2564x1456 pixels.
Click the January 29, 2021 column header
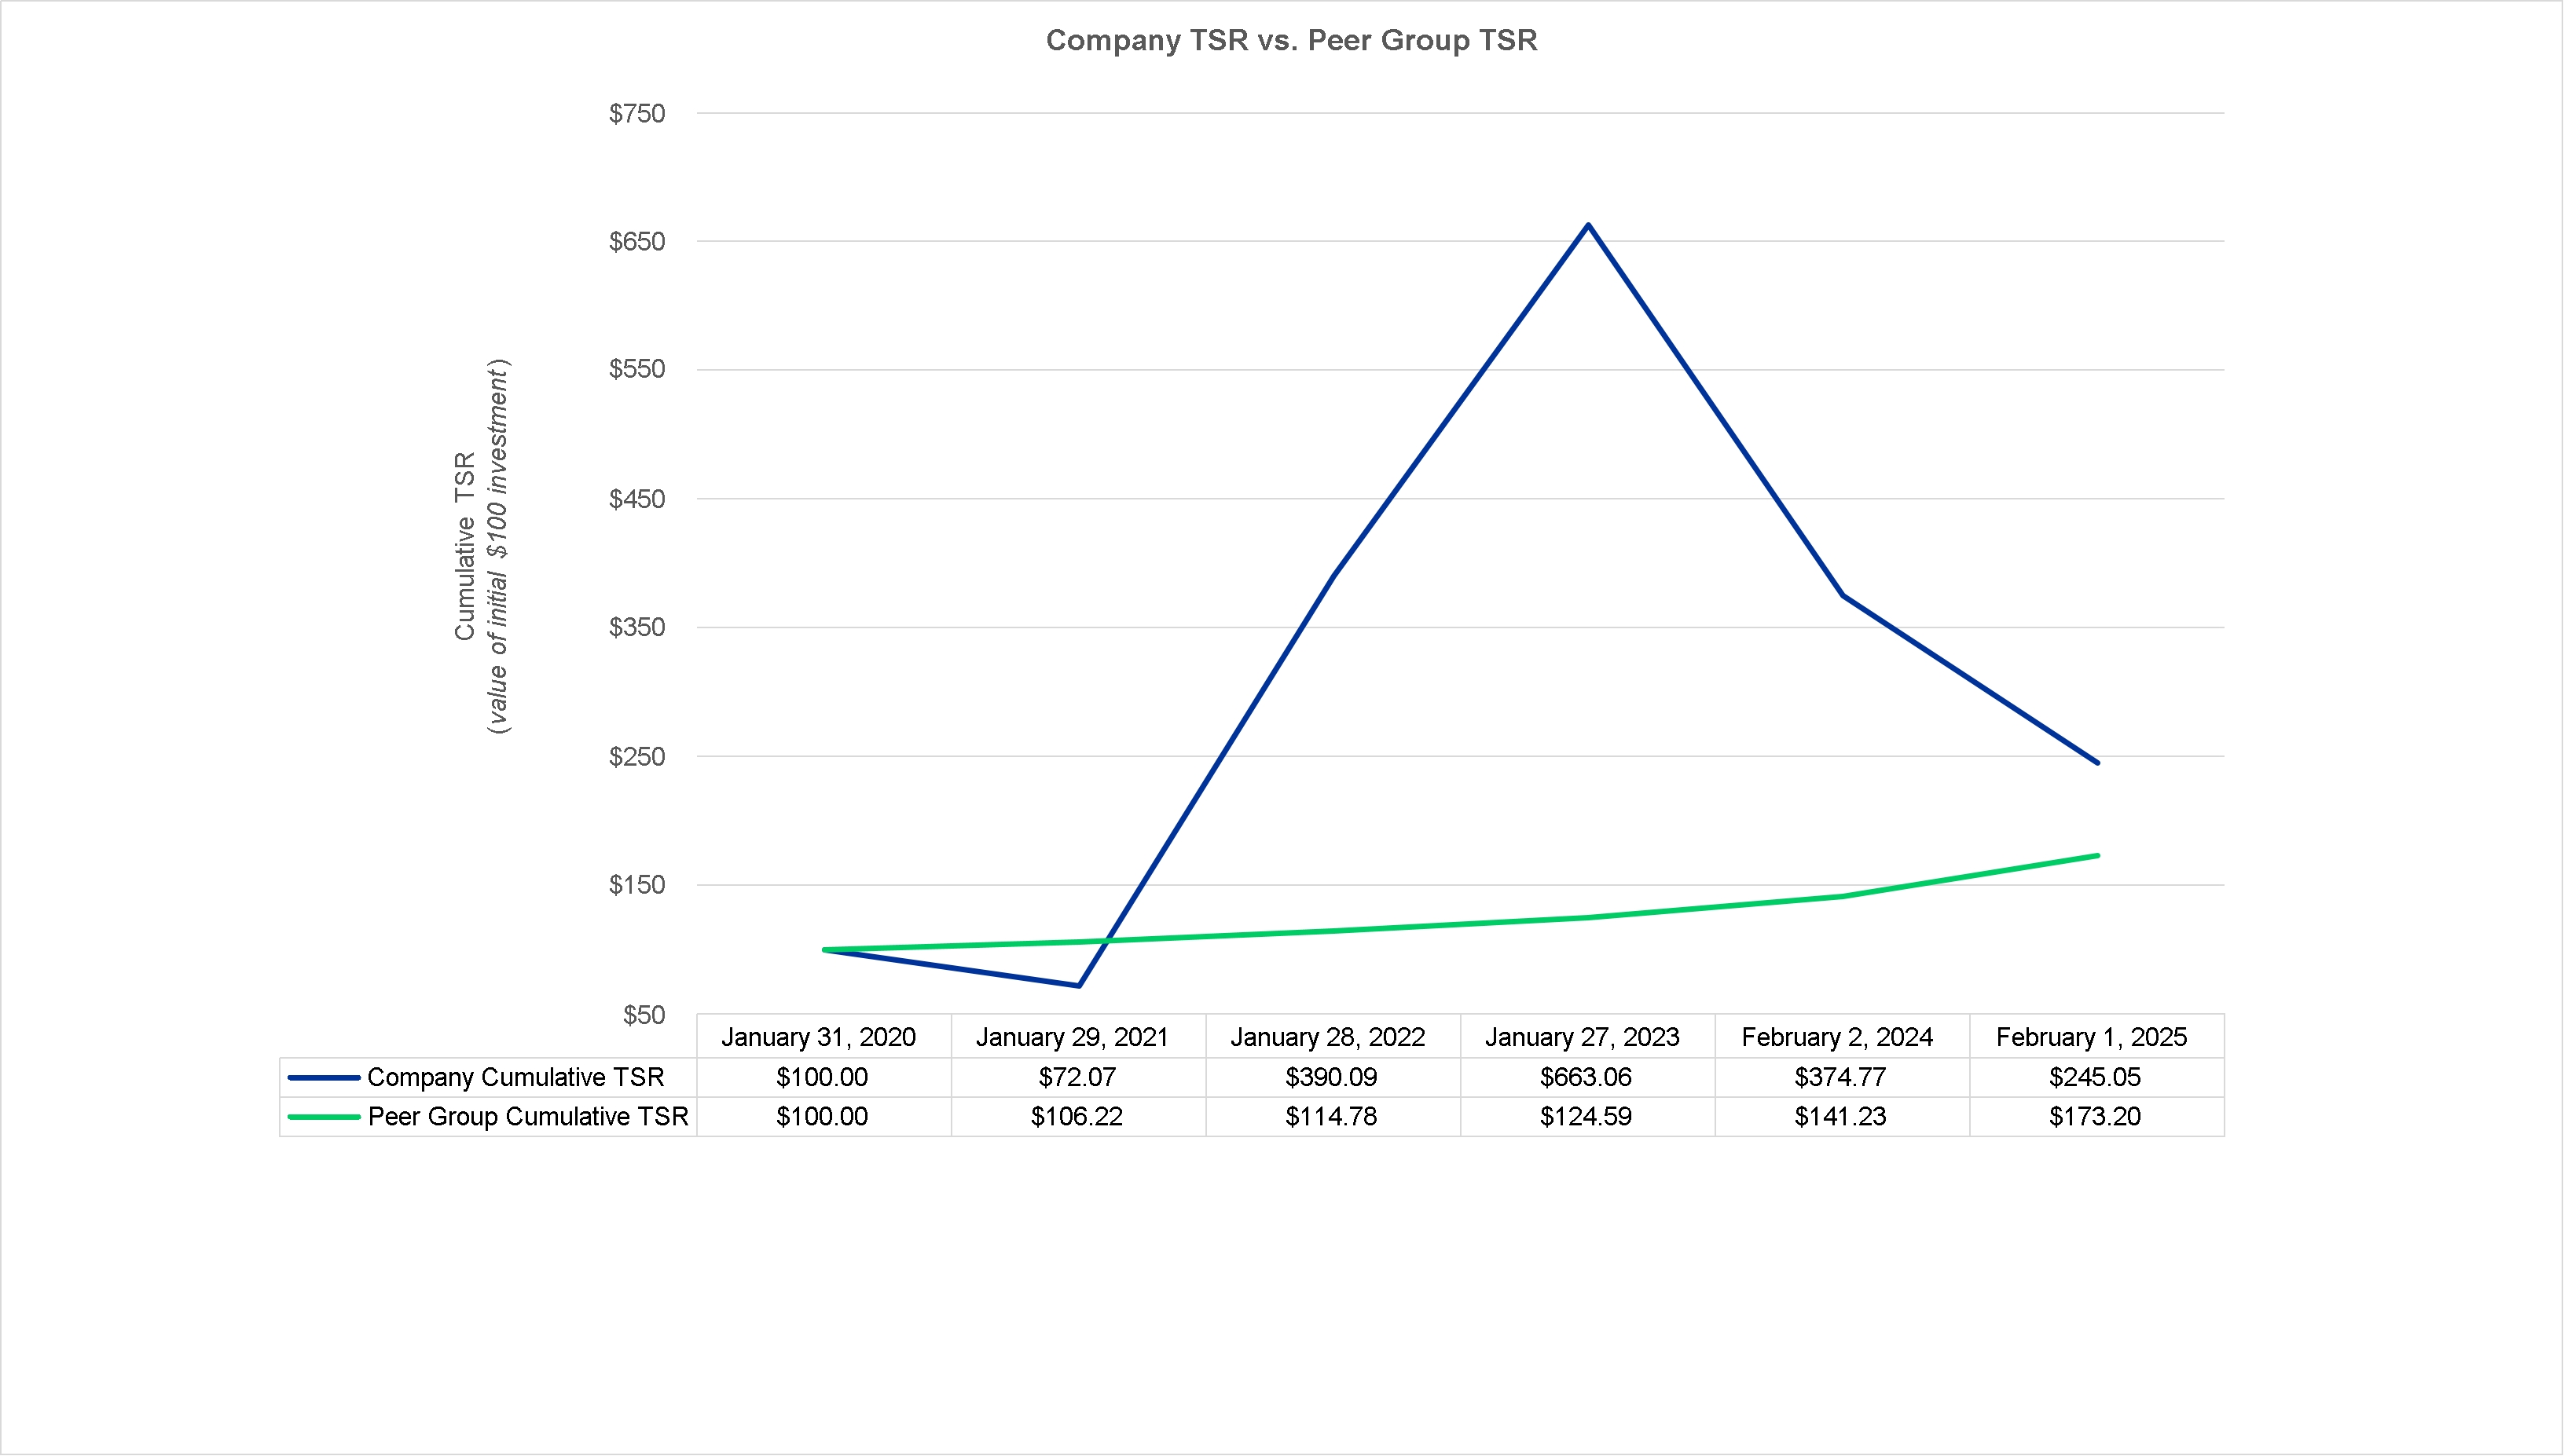click(1073, 1037)
